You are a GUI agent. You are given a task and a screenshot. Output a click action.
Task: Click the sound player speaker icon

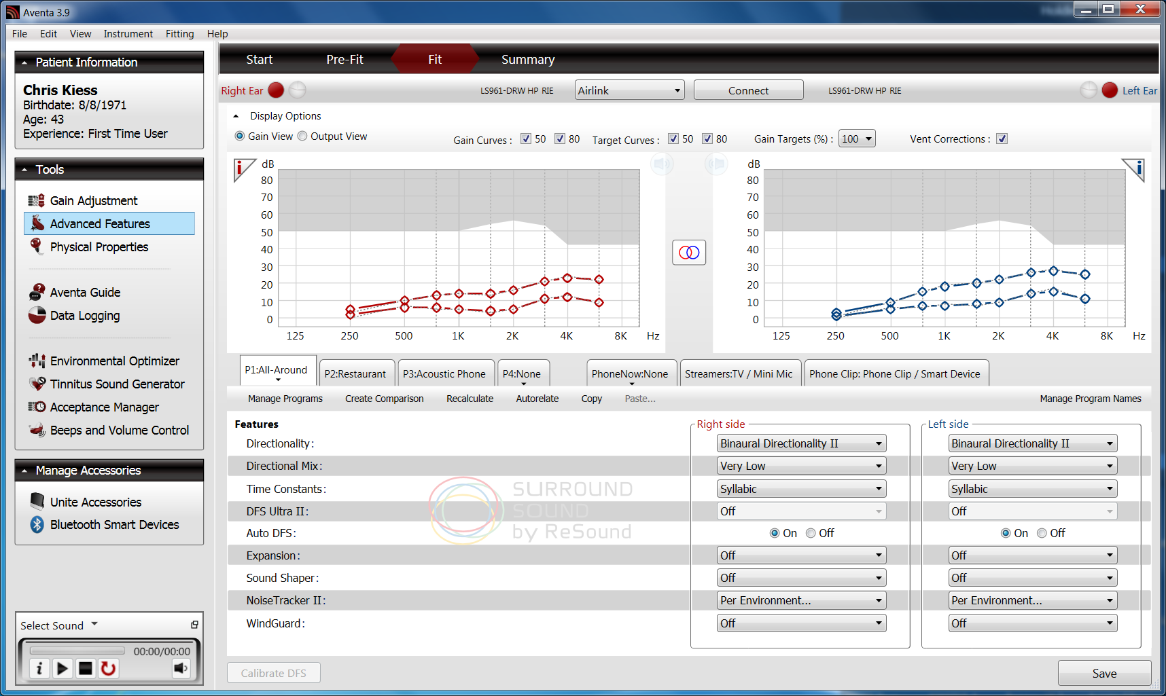point(180,668)
